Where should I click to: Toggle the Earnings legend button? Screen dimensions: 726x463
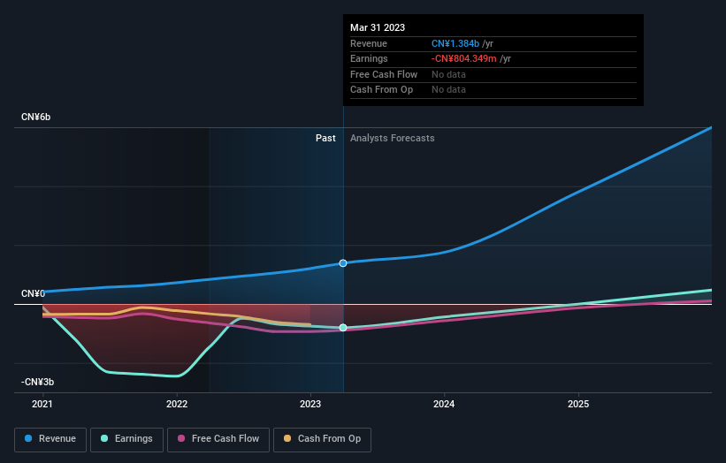pyautogui.click(x=126, y=439)
